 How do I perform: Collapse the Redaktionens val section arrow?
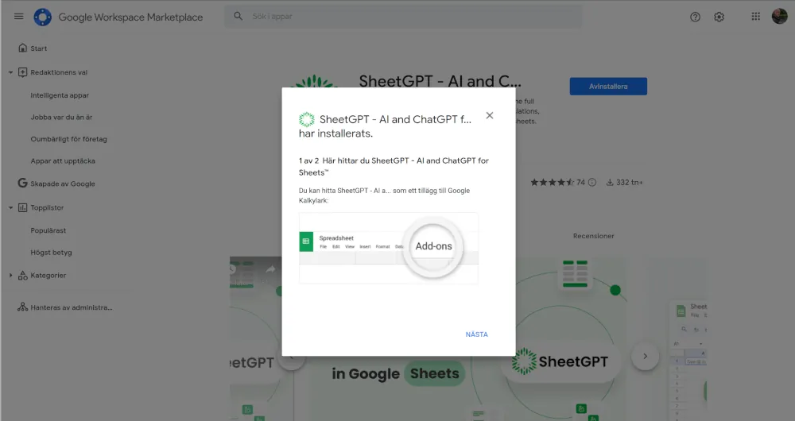(10, 72)
